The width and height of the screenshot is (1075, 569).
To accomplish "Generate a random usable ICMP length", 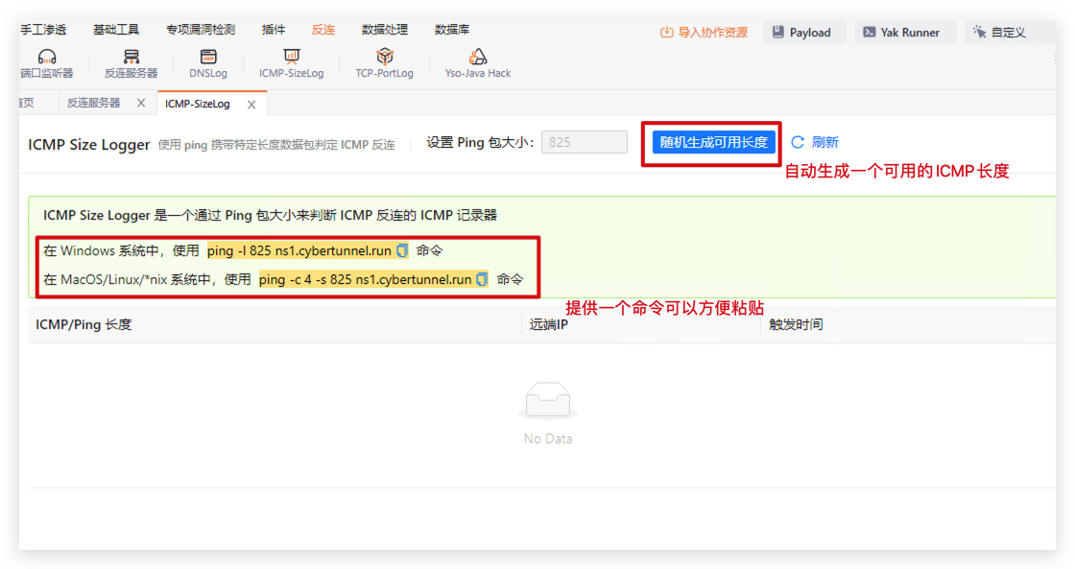I will pos(713,142).
